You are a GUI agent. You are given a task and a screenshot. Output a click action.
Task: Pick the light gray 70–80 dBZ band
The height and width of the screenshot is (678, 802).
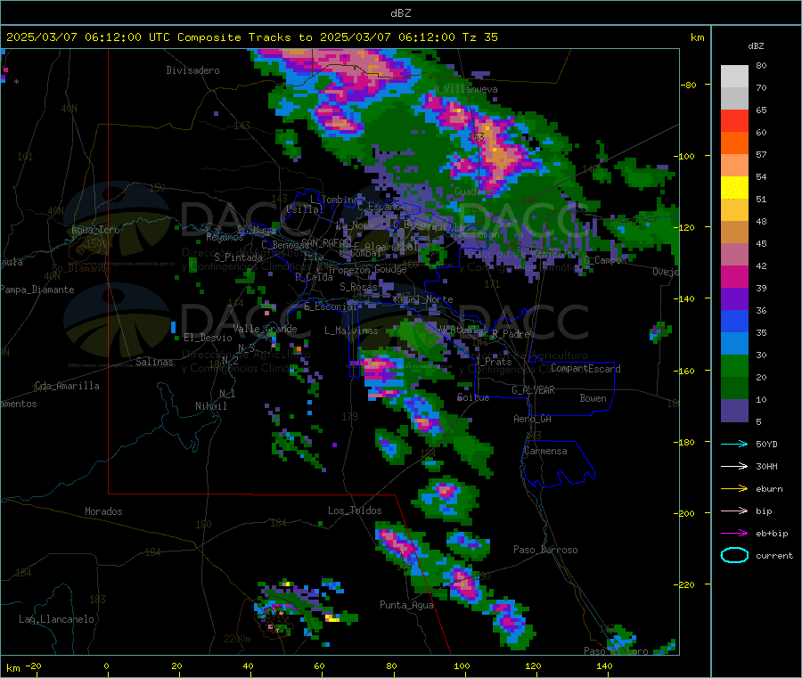734,77
